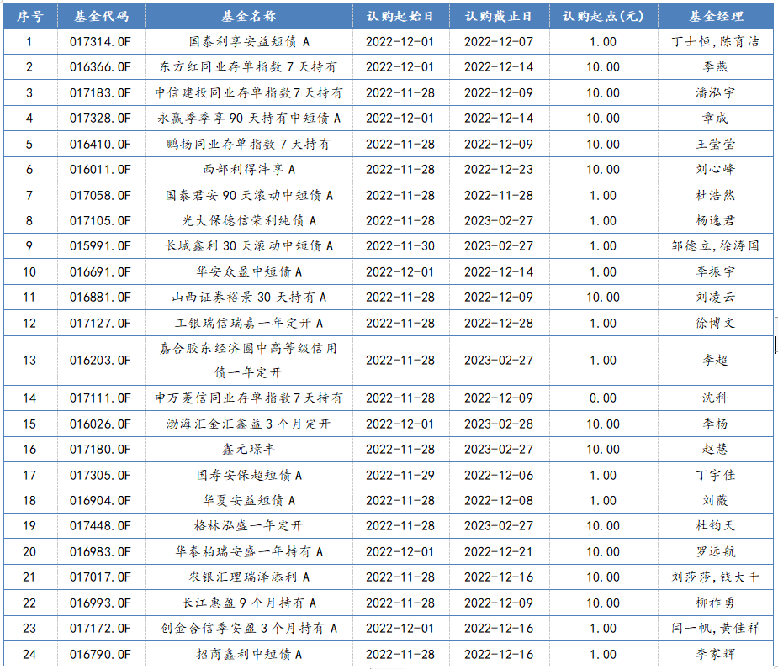Click manager names 刘莎莎, 钱大千
Screen dimensions: 778x669
pos(716,577)
